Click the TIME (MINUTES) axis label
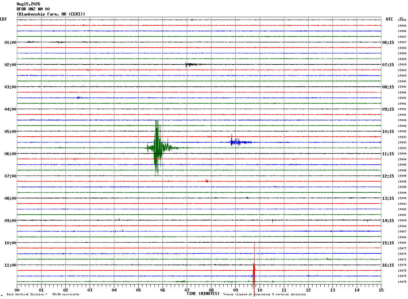This screenshot has width=408, height=299. (203, 294)
